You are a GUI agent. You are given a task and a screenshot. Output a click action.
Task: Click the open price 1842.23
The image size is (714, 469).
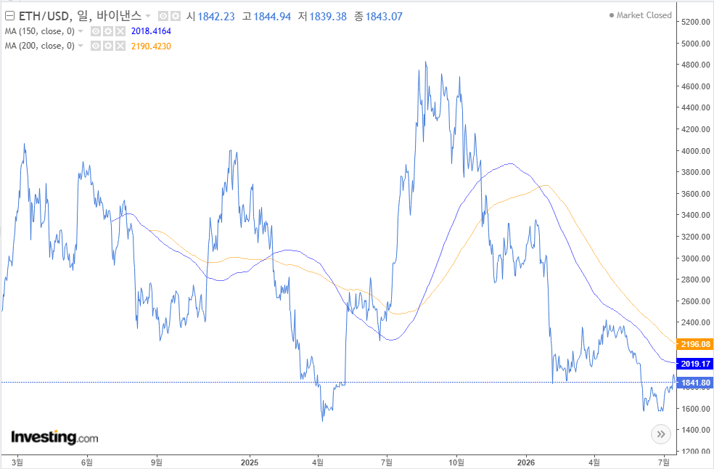coord(216,17)
